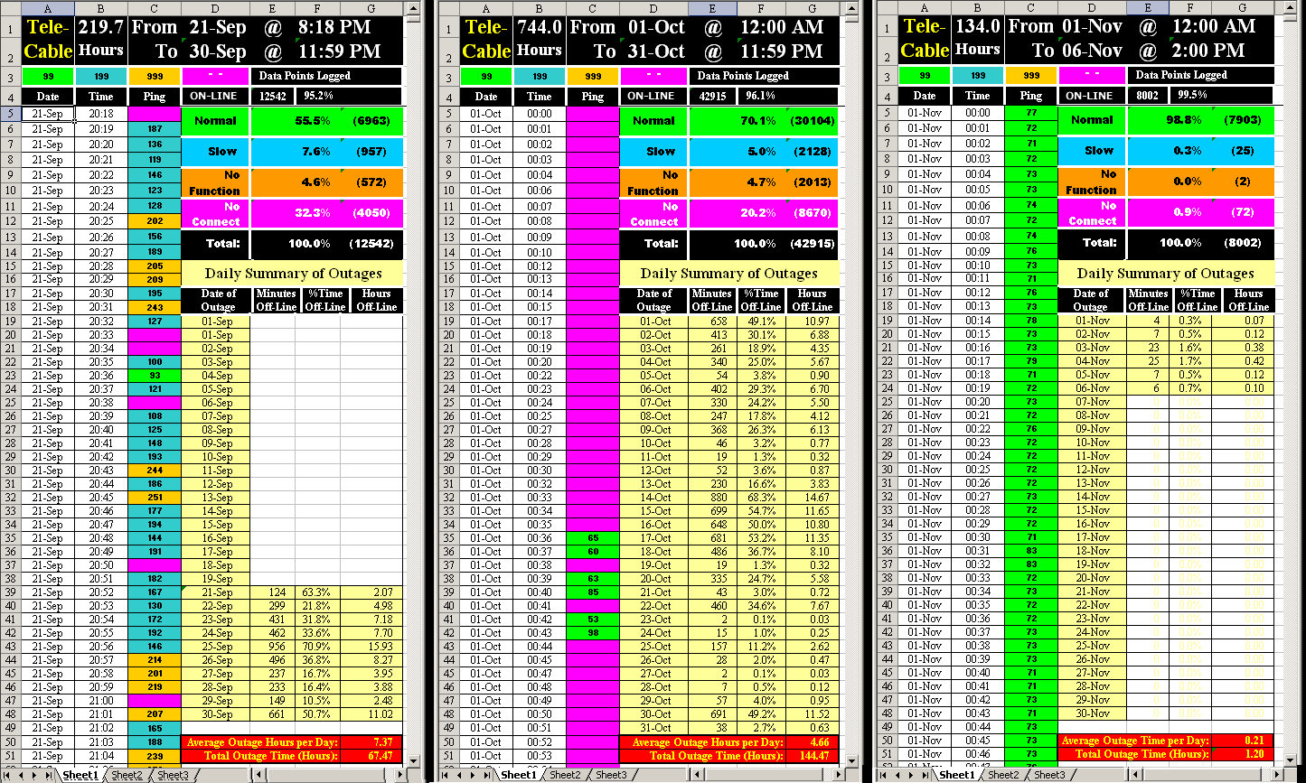
Task: Jump to first sheet tab in November window
Action: point(881,775)
